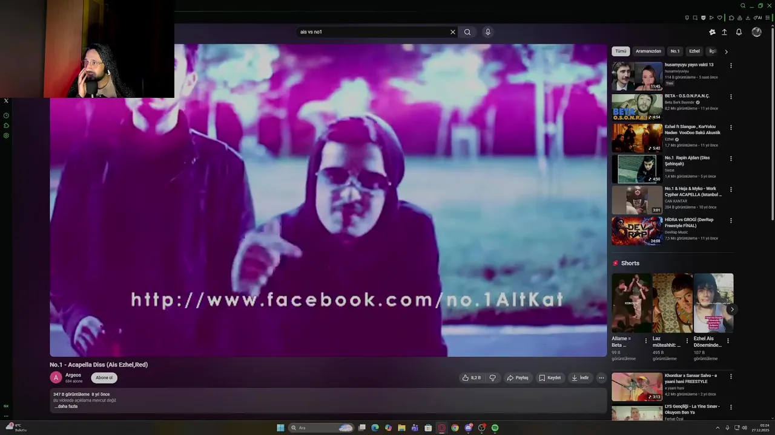Open thumbnail of husamyuyu yayın vakti 13

pyautogui.click(x=637, y=76)
